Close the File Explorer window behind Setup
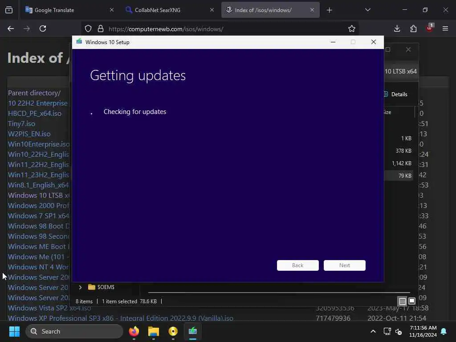This screenshot has height=342, width=456. click(x=408, y=50)
